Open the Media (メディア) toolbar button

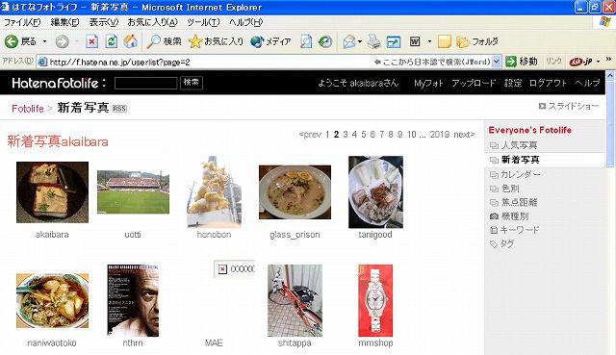[x=270, y=41]
